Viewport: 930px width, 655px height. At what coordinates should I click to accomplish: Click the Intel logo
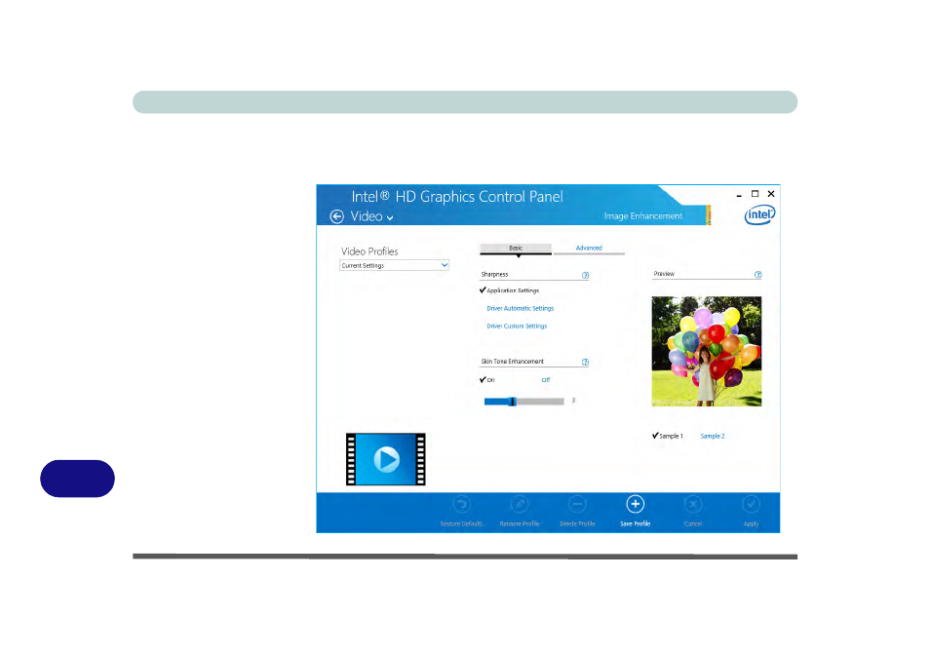759,214
